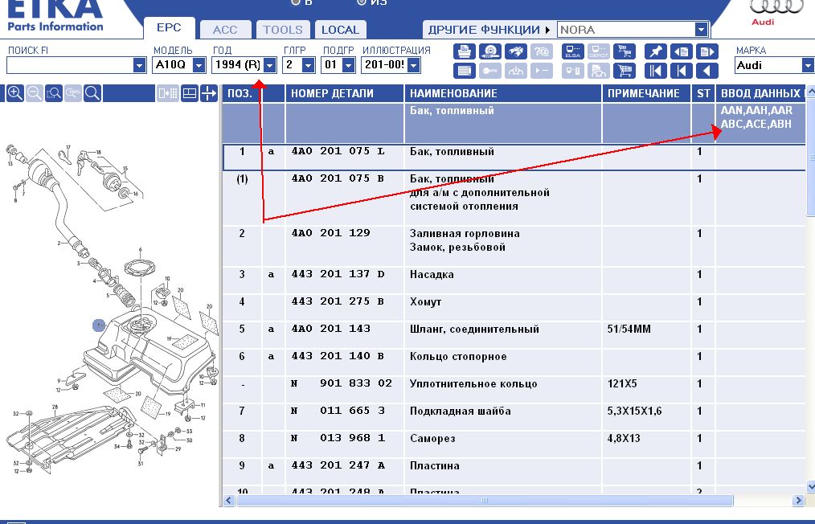
Task: Select part number 443 201 137 D
Action: [338, 274]
